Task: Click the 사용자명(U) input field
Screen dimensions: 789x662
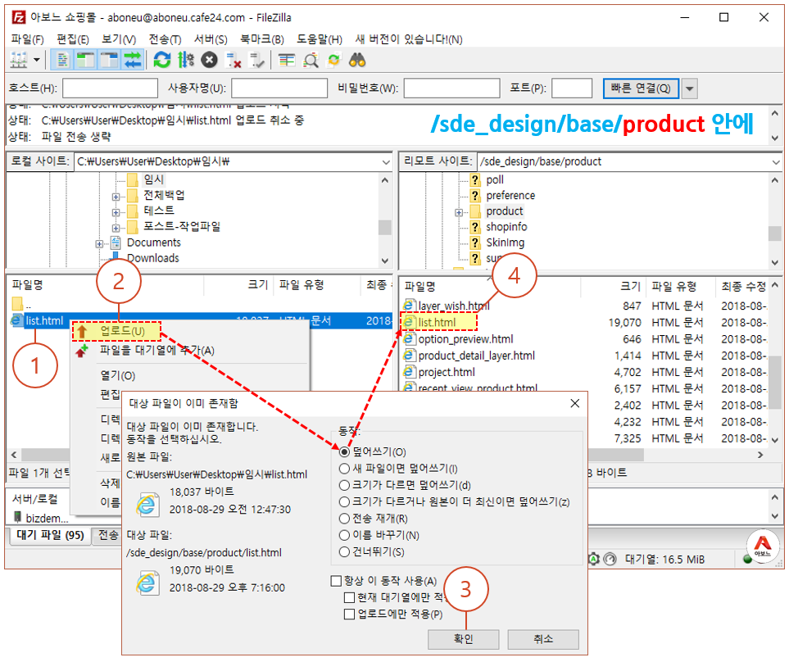Action: [x=279, y=88]
